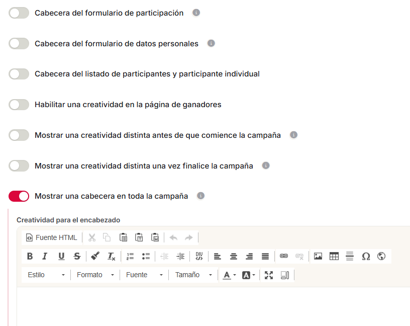Open info tooltip for formulario de participación
Screen dimensions: 410x326
pos(196,13)
